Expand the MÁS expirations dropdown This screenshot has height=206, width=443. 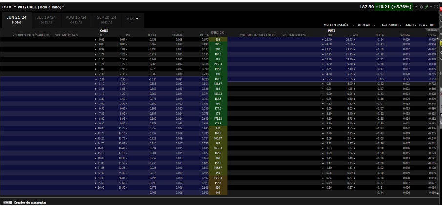(132, 19)
